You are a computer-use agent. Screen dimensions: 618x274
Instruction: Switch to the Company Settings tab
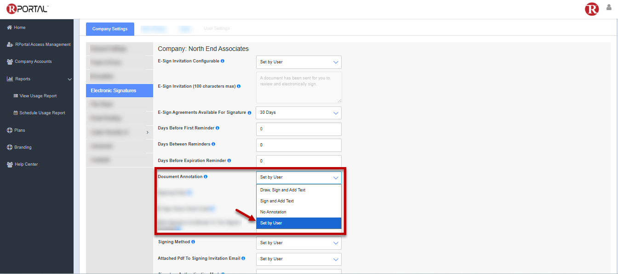[110, 29]
